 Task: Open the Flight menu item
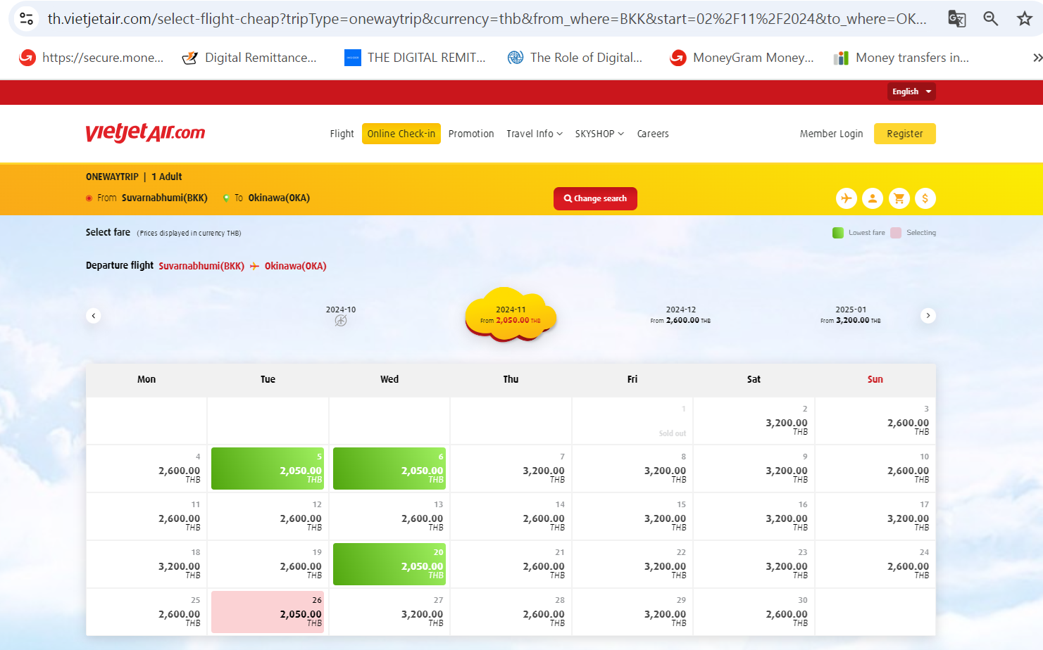click(x=342, y=134)
